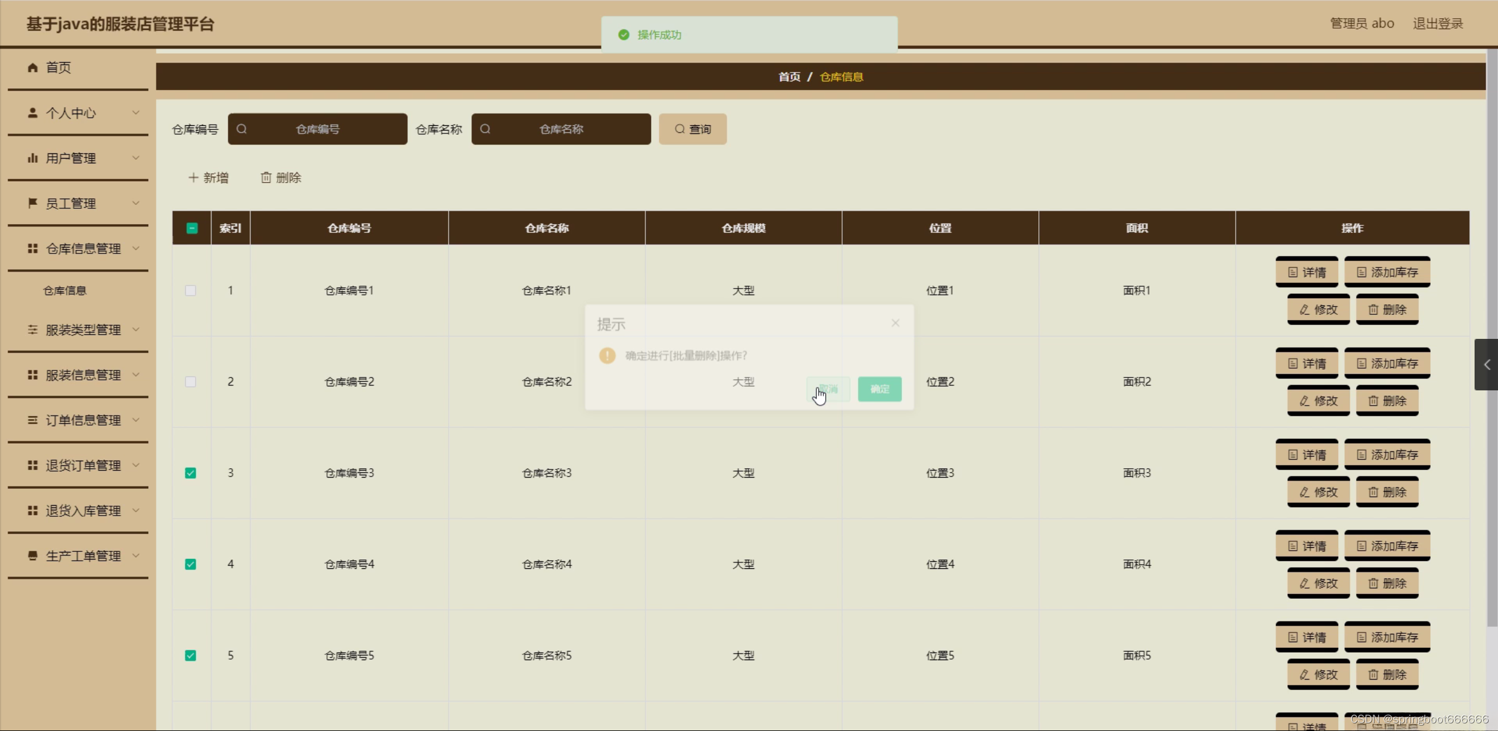
Task: Expand the 用户管理 menu chevron
Action: pos(136,158)
